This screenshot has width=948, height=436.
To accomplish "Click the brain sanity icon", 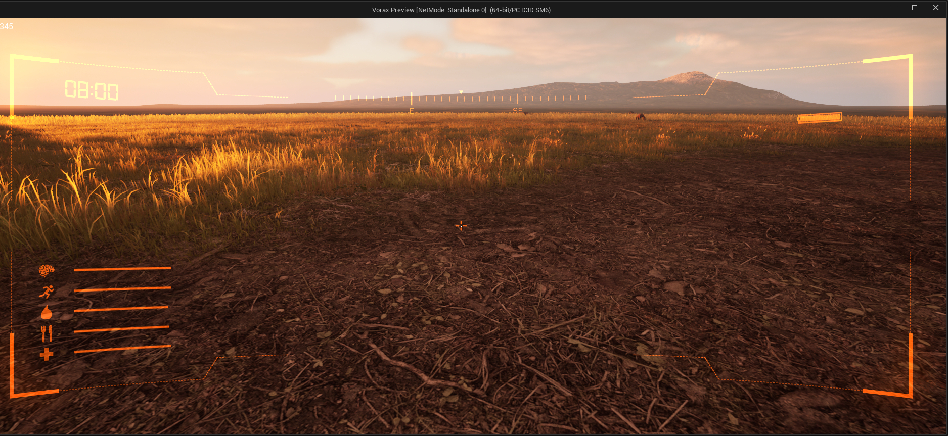I will click(47, 271).
